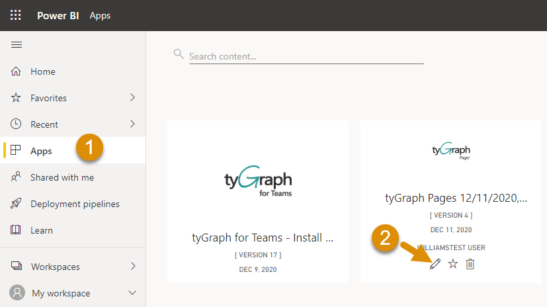
Task: Open the app launcher waffle icon
Action: pyautogui.click(x=15, y=15)
